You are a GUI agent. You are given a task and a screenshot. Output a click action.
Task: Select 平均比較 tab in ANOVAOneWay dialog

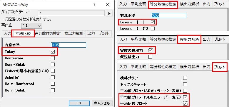[x=23, y=34]
